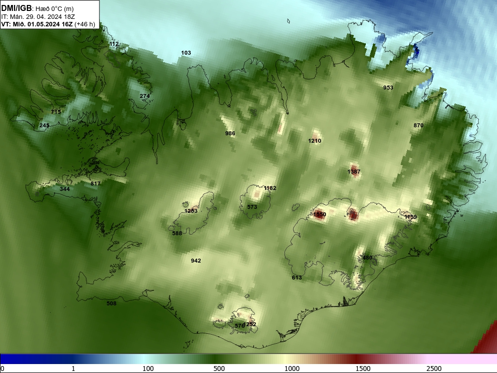This screenshot has height=373, width=497.
Task: Click the 1000 scale label
Action: (292, 369)
